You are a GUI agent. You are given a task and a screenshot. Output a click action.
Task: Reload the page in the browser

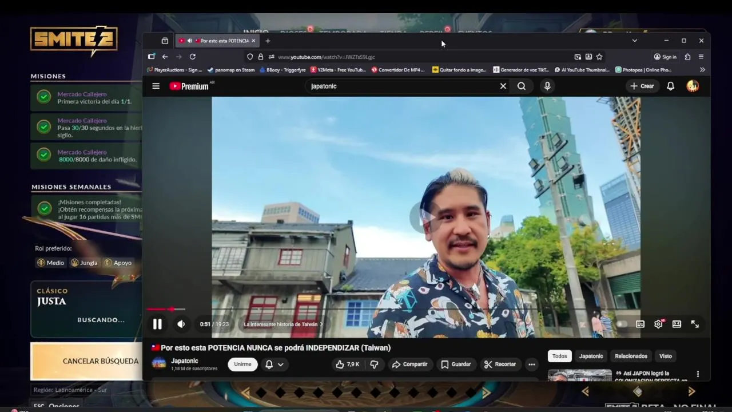[x=192, y=57]
